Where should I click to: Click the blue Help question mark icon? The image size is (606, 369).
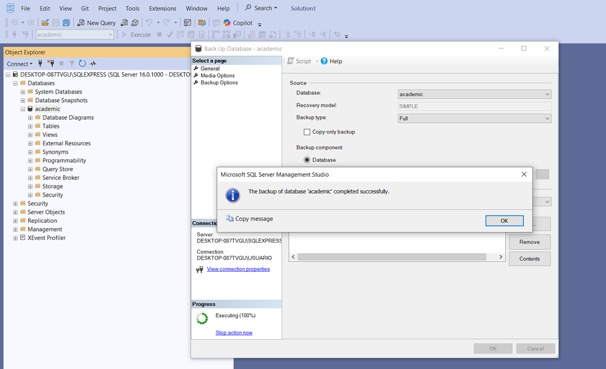(x=324, y=61)
